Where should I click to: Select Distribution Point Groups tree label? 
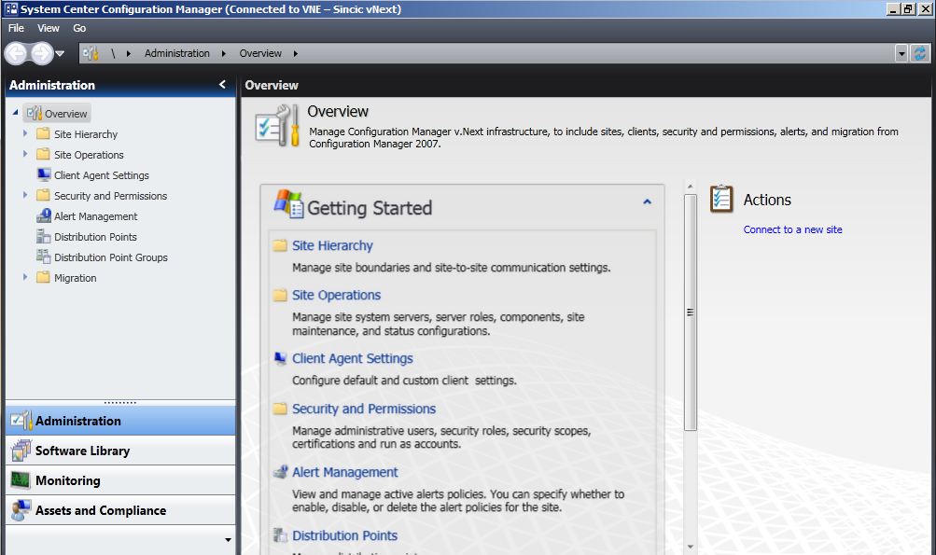111,257
